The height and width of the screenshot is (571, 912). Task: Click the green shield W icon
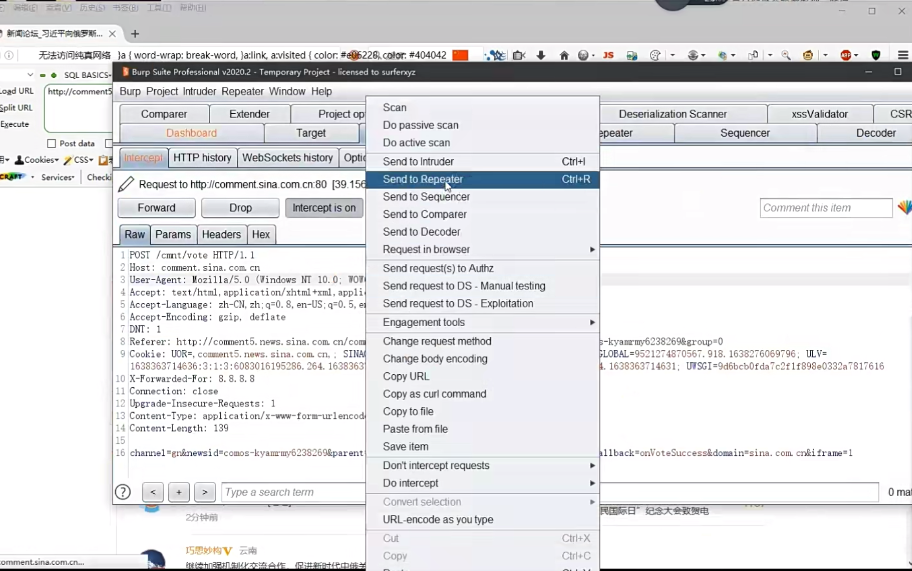(876, 55)
